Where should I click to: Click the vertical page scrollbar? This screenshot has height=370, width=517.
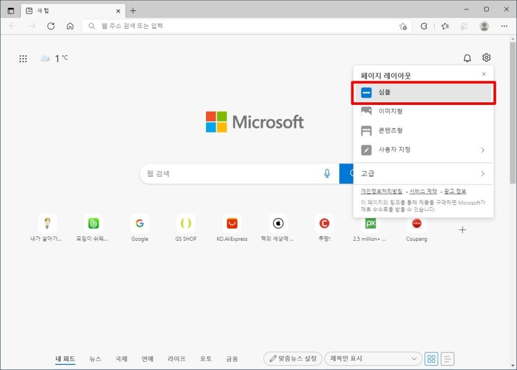513,112
